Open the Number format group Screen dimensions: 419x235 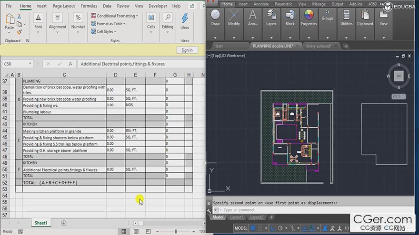coord(78,23)
